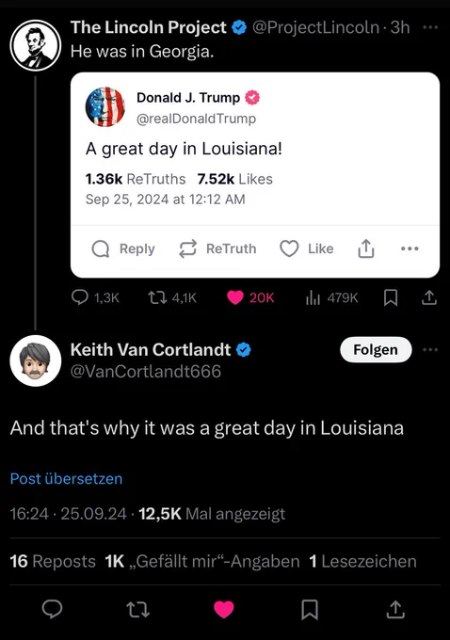Bookmark Keith Van Cortlandt's post

310,609
